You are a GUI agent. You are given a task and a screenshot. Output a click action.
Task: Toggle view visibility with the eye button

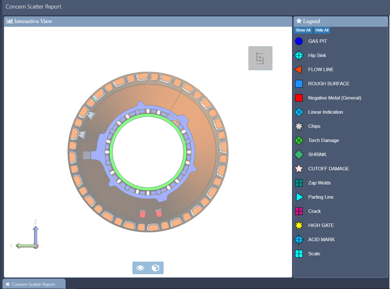tap(140, 268)
